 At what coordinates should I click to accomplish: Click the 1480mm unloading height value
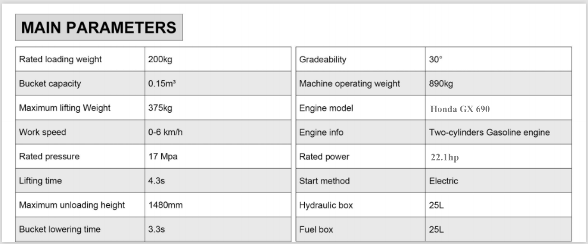(x=166, y=205)
